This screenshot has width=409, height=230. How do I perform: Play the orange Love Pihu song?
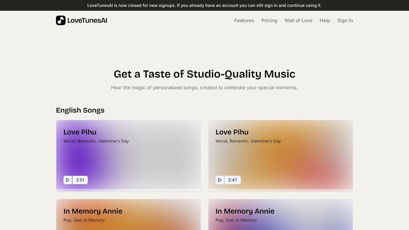point(220,180)
